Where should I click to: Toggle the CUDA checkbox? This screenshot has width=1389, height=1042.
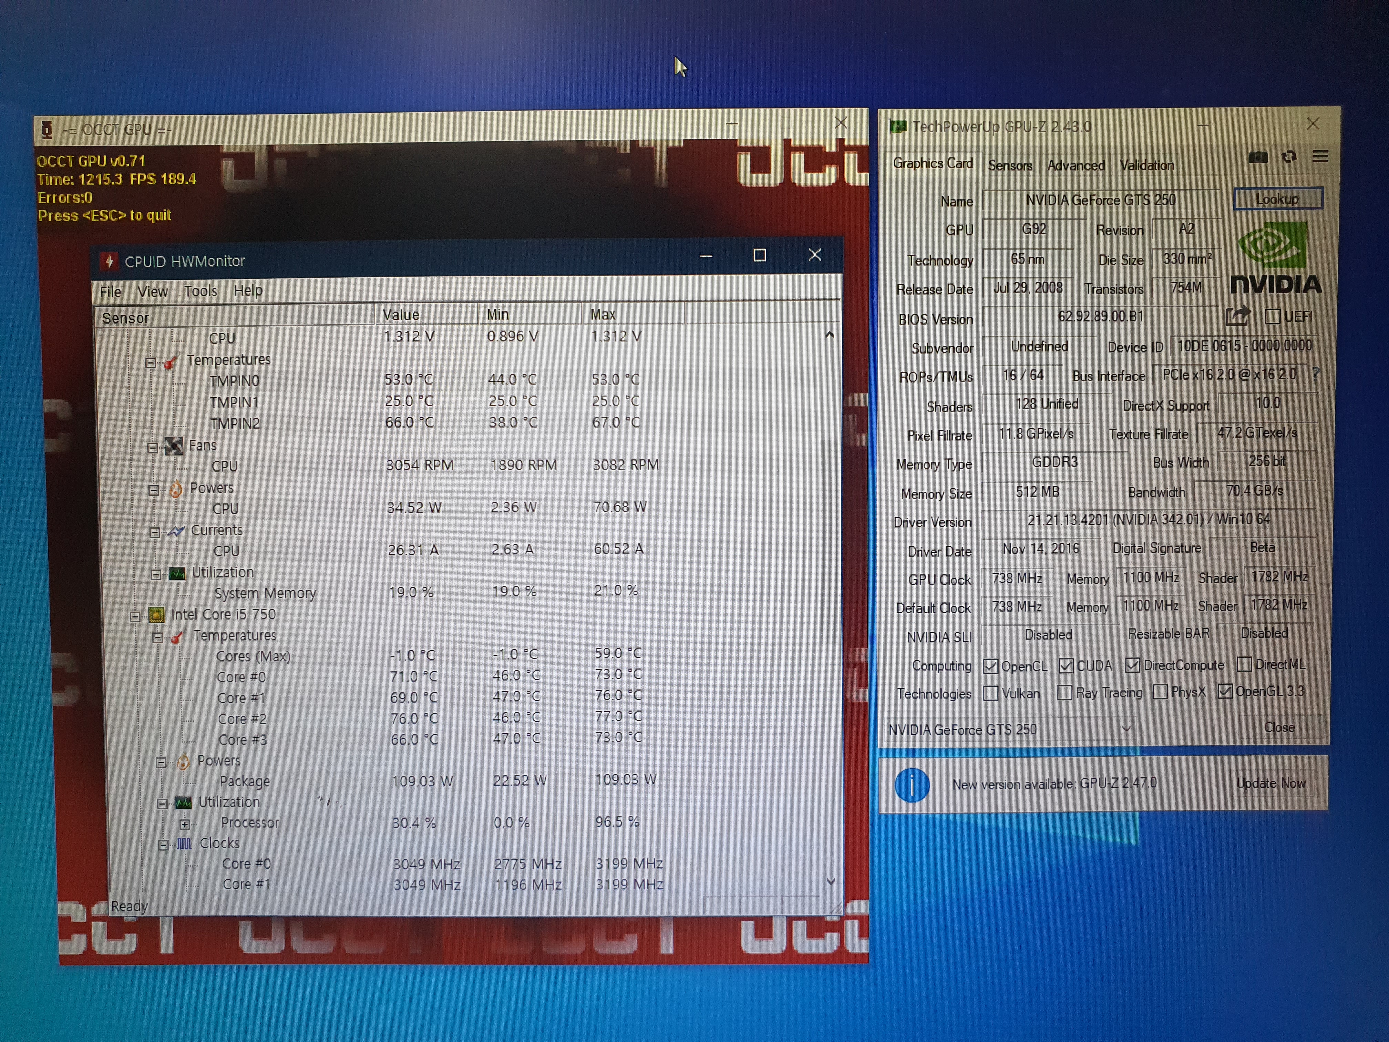1066,666
